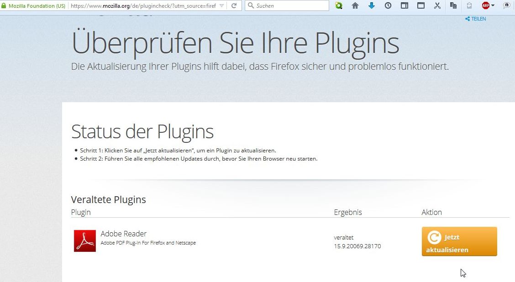The height and width of the screenshot is (282, 515).
Task: Click the Adobe Reader plugin name
Action: [x=123, y=234]
